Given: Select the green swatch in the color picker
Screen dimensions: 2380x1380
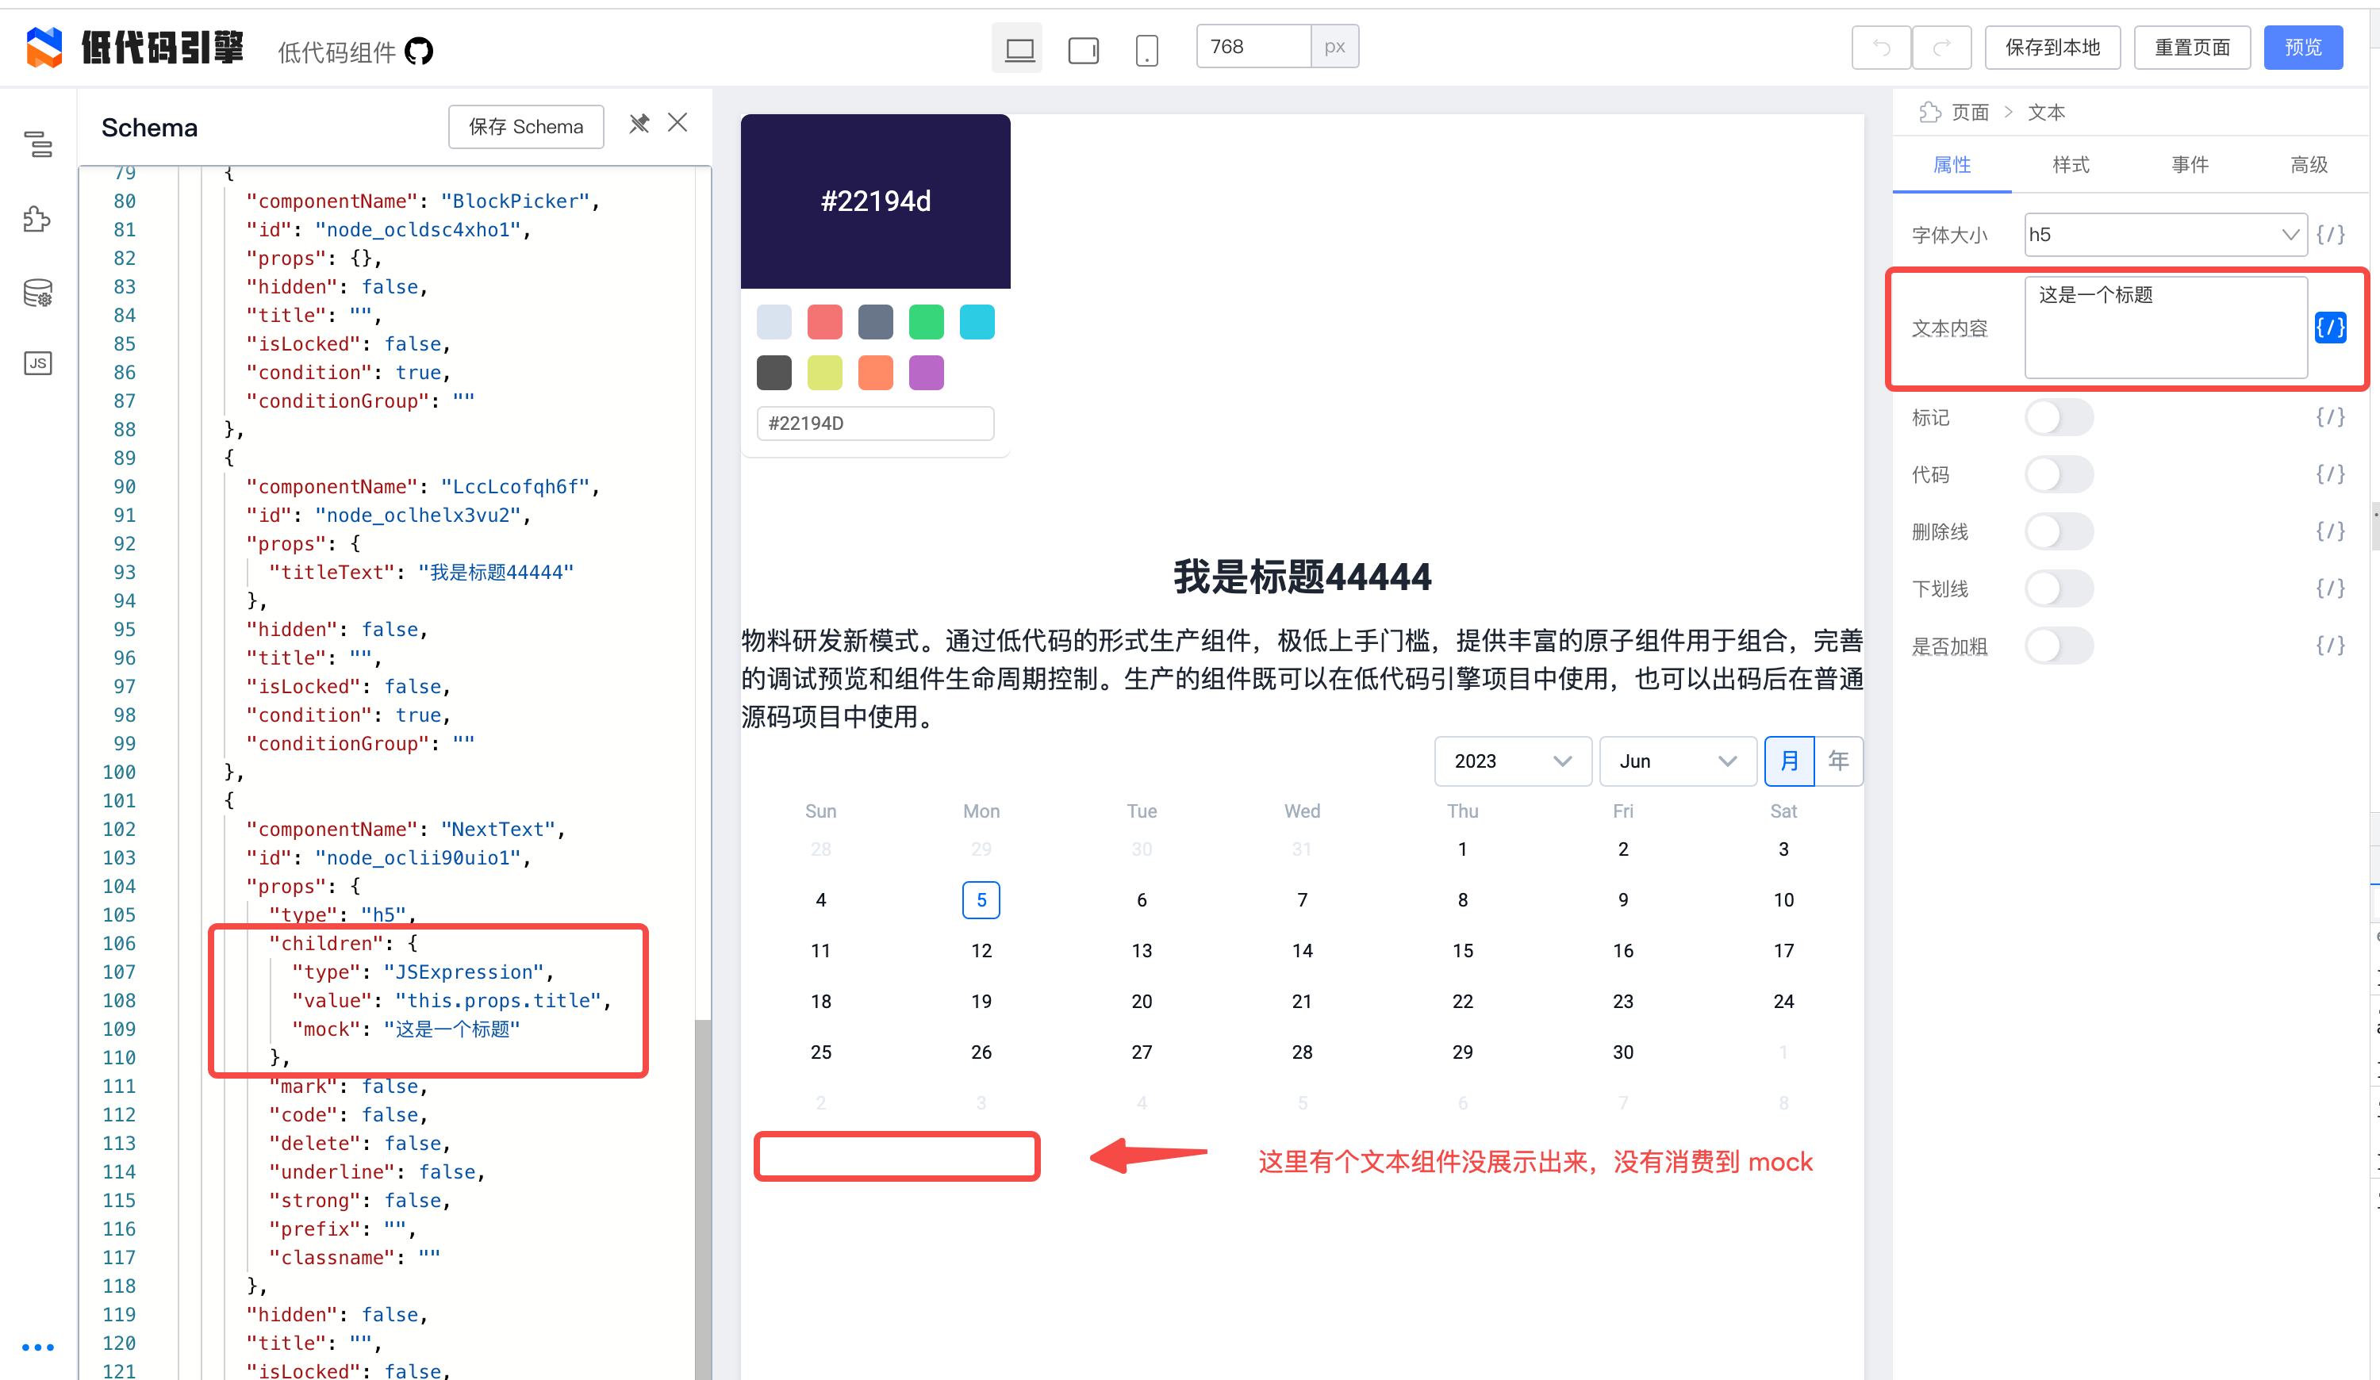Looking at the screenshot, I should tap(927, 321).
